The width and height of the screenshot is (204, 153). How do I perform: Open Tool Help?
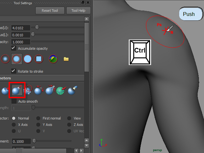click(78, 11)
